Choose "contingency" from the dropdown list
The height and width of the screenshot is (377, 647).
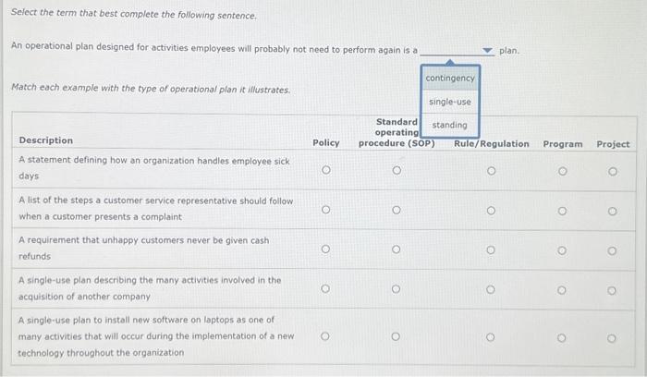[x=450, y=79]
